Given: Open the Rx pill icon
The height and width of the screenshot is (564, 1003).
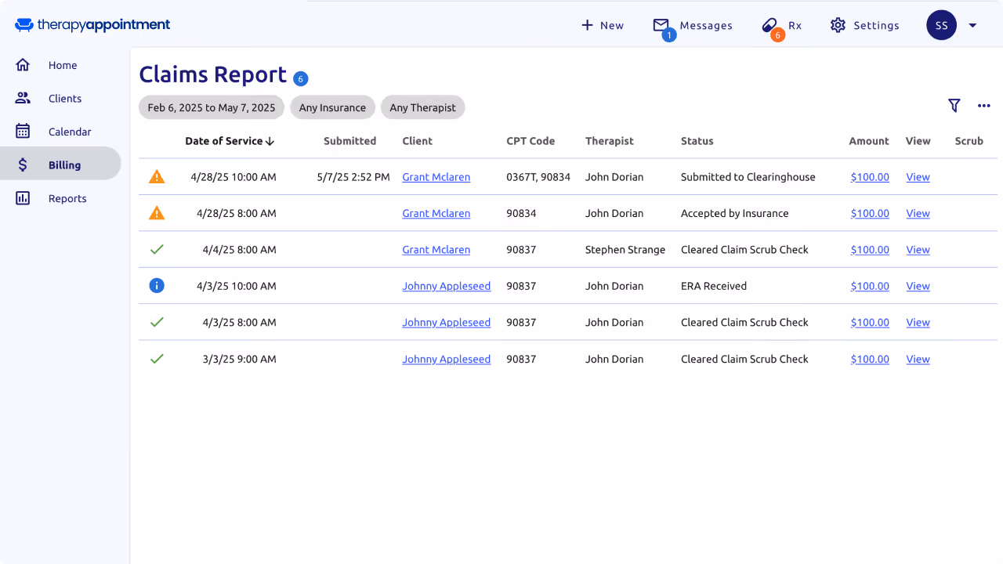Looking at the screenshot, I should tap(769, 25).
